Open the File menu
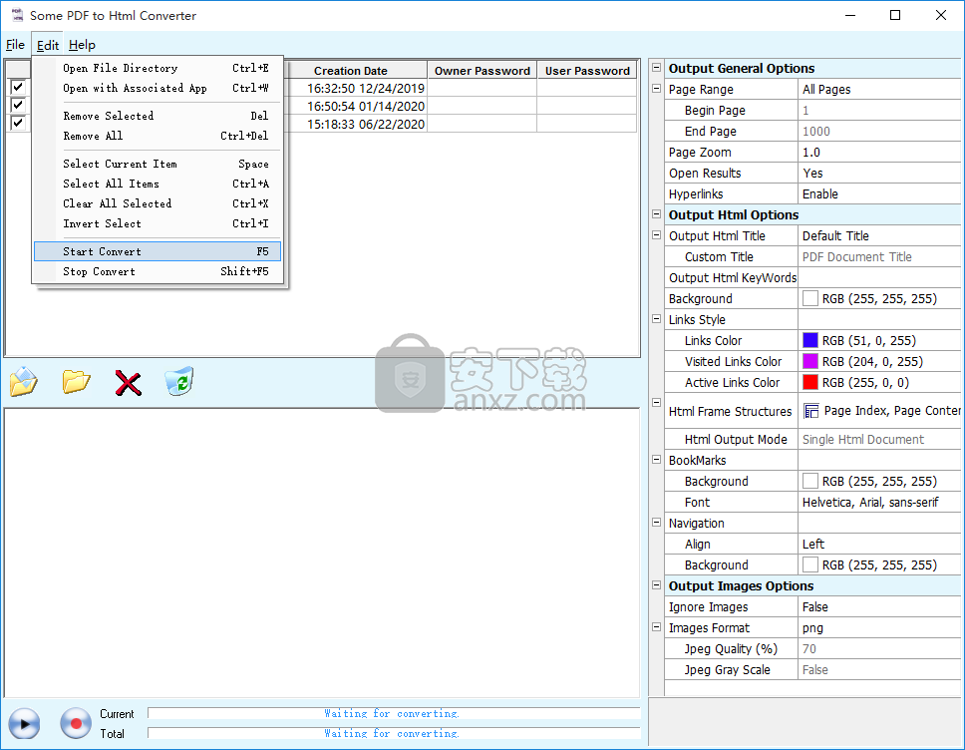Image resolution: width=965 pixels, height=750 pixels. pos(15,44)
